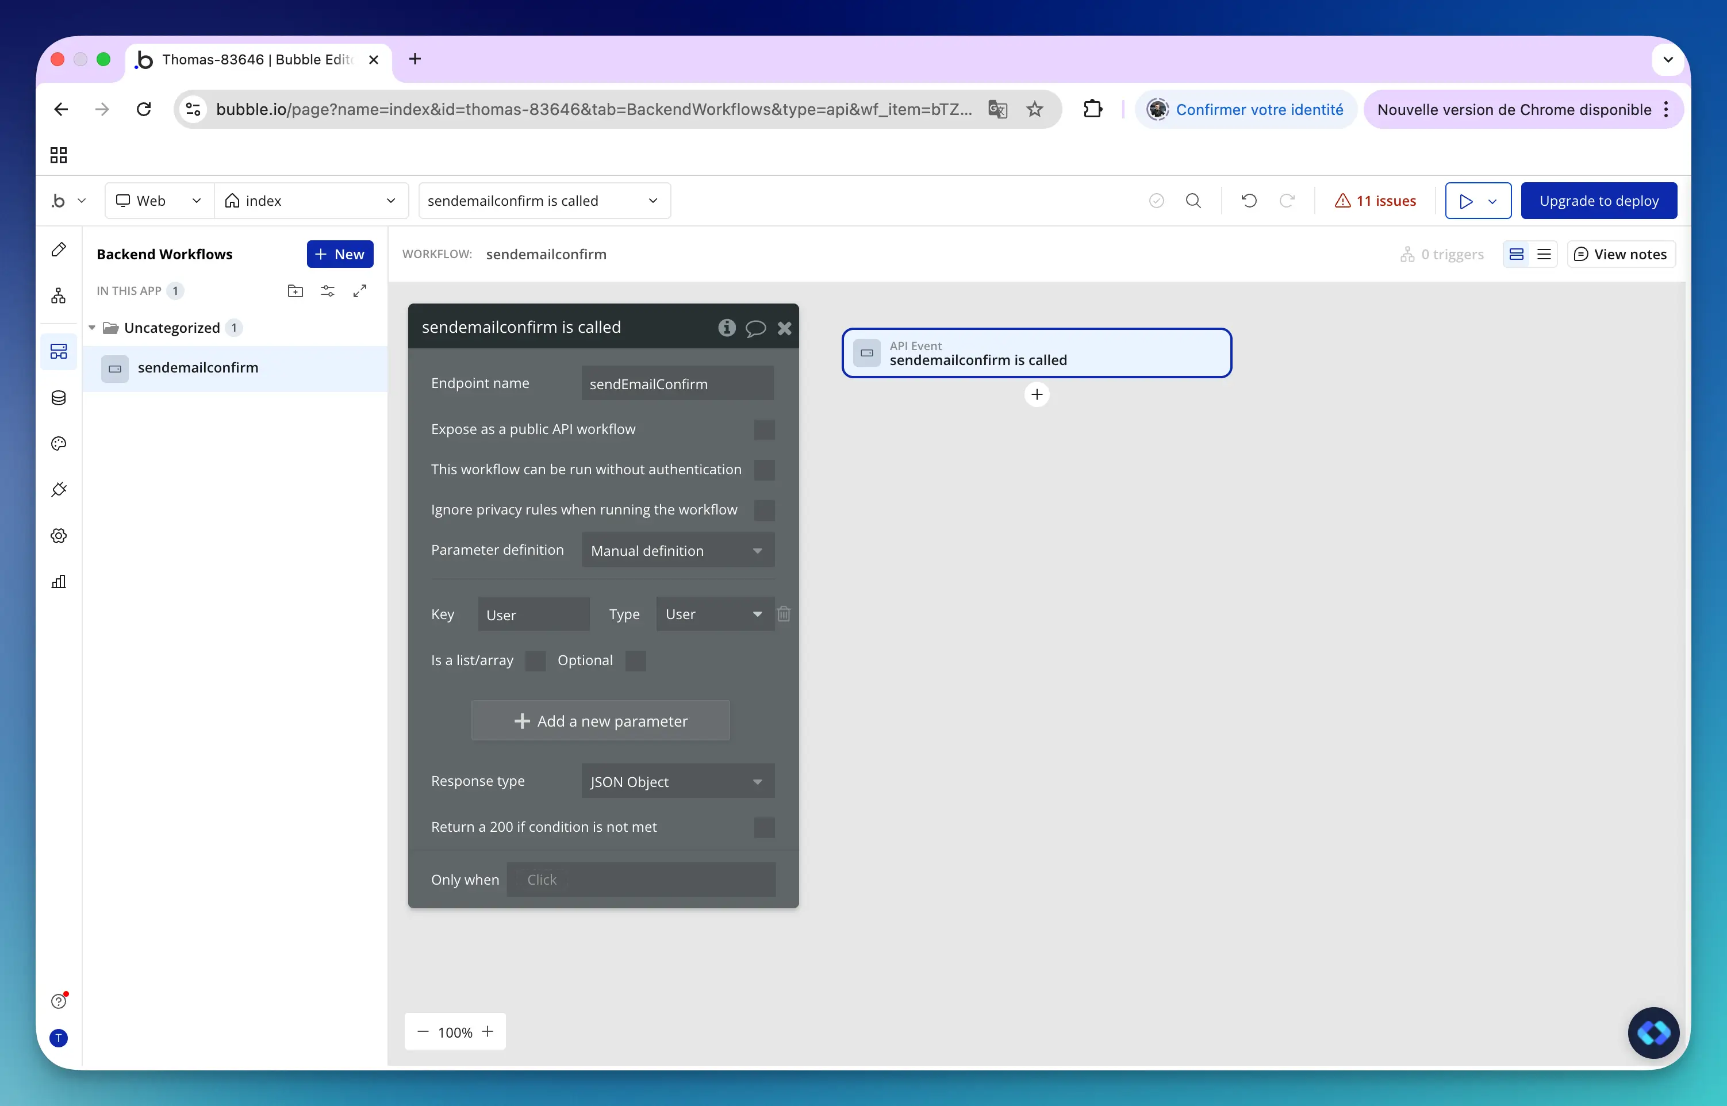This screenshot has height=1106, width=1727.
Task: Open Chrome extensions puzzle icon
Action: coord(1093,109)
